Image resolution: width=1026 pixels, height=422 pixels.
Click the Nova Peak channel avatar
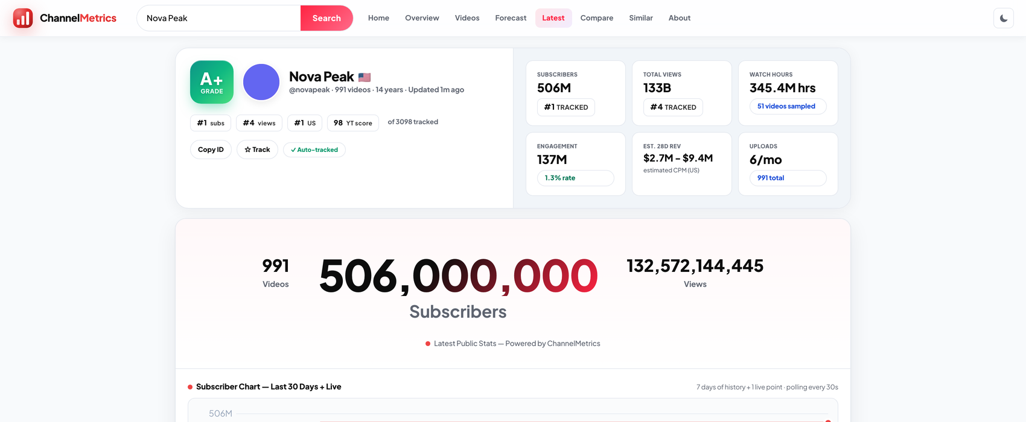click(x=261, y=82)
